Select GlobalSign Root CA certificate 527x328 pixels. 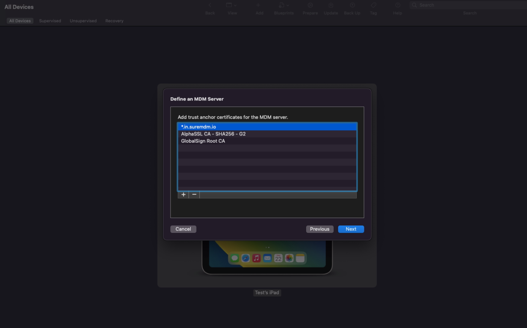267,141
